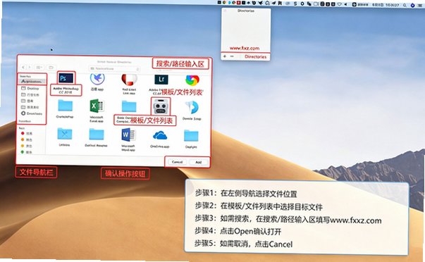Select the red and white Red Giant Link app icon
The width and height of the screenshot is (425, 262).
tap(129, 80)
